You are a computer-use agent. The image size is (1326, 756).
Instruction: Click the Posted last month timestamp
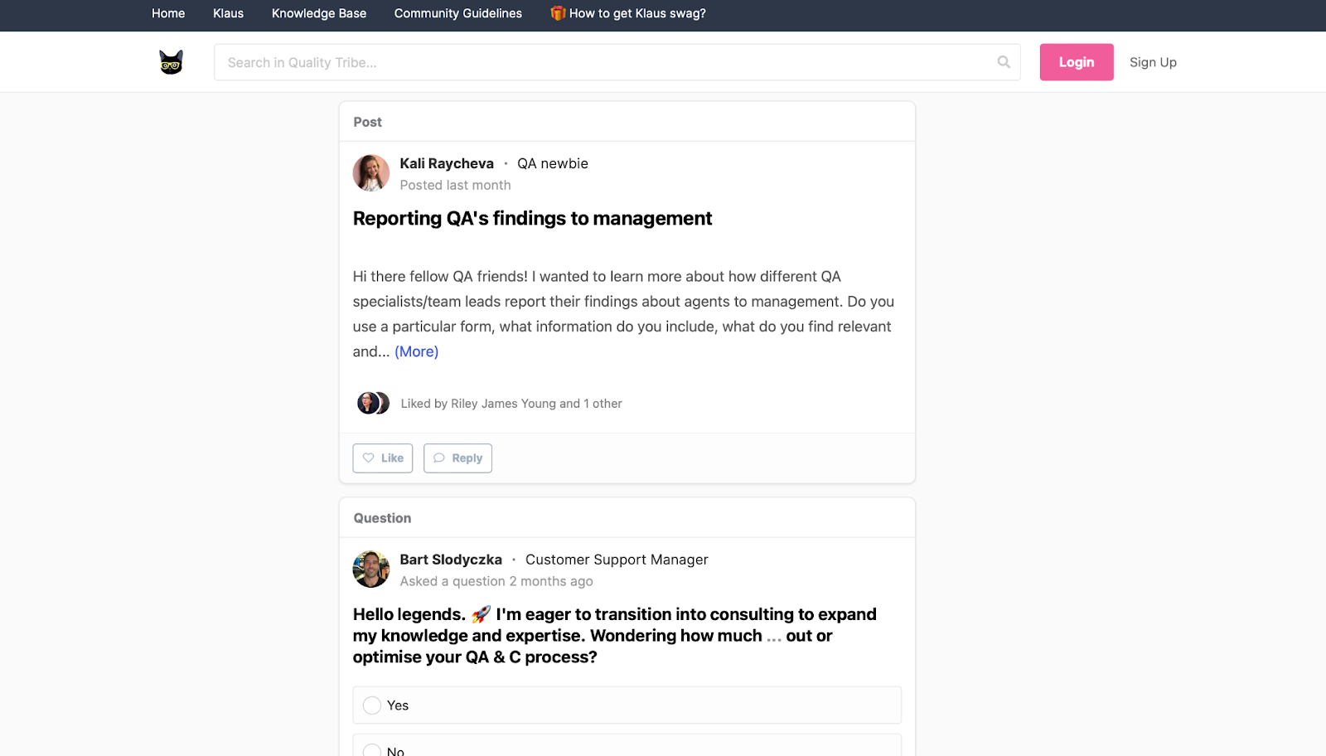[455, 185]
